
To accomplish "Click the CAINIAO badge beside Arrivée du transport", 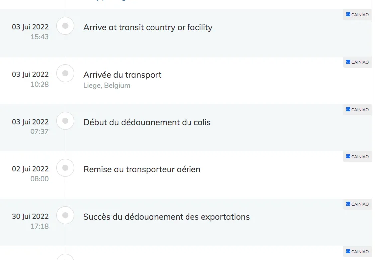I will (357, 62).
